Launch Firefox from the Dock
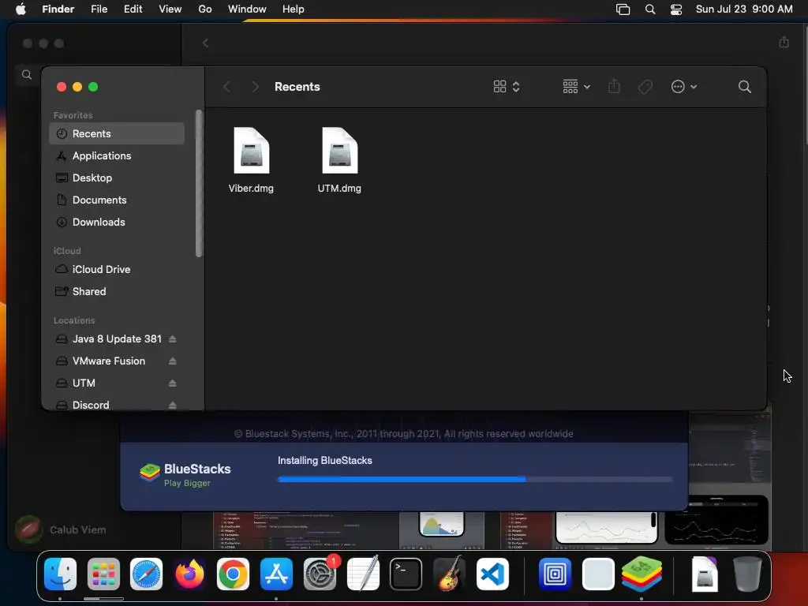Viewport: 808px width, 606px height. point(189,574)
